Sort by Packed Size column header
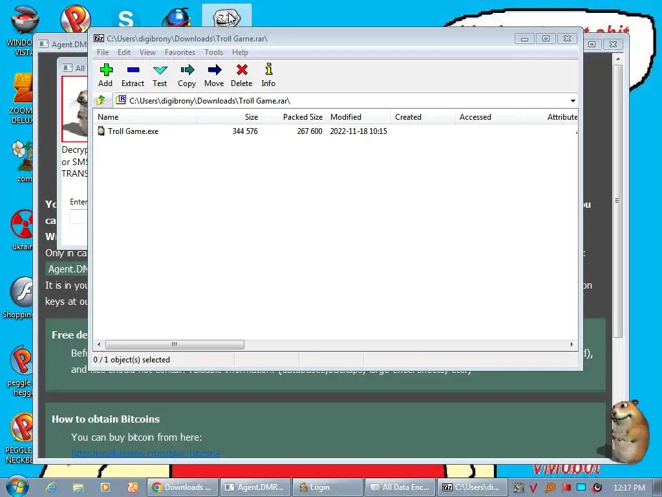The height and width of the screenshot is (497, 662). [294, 117]
